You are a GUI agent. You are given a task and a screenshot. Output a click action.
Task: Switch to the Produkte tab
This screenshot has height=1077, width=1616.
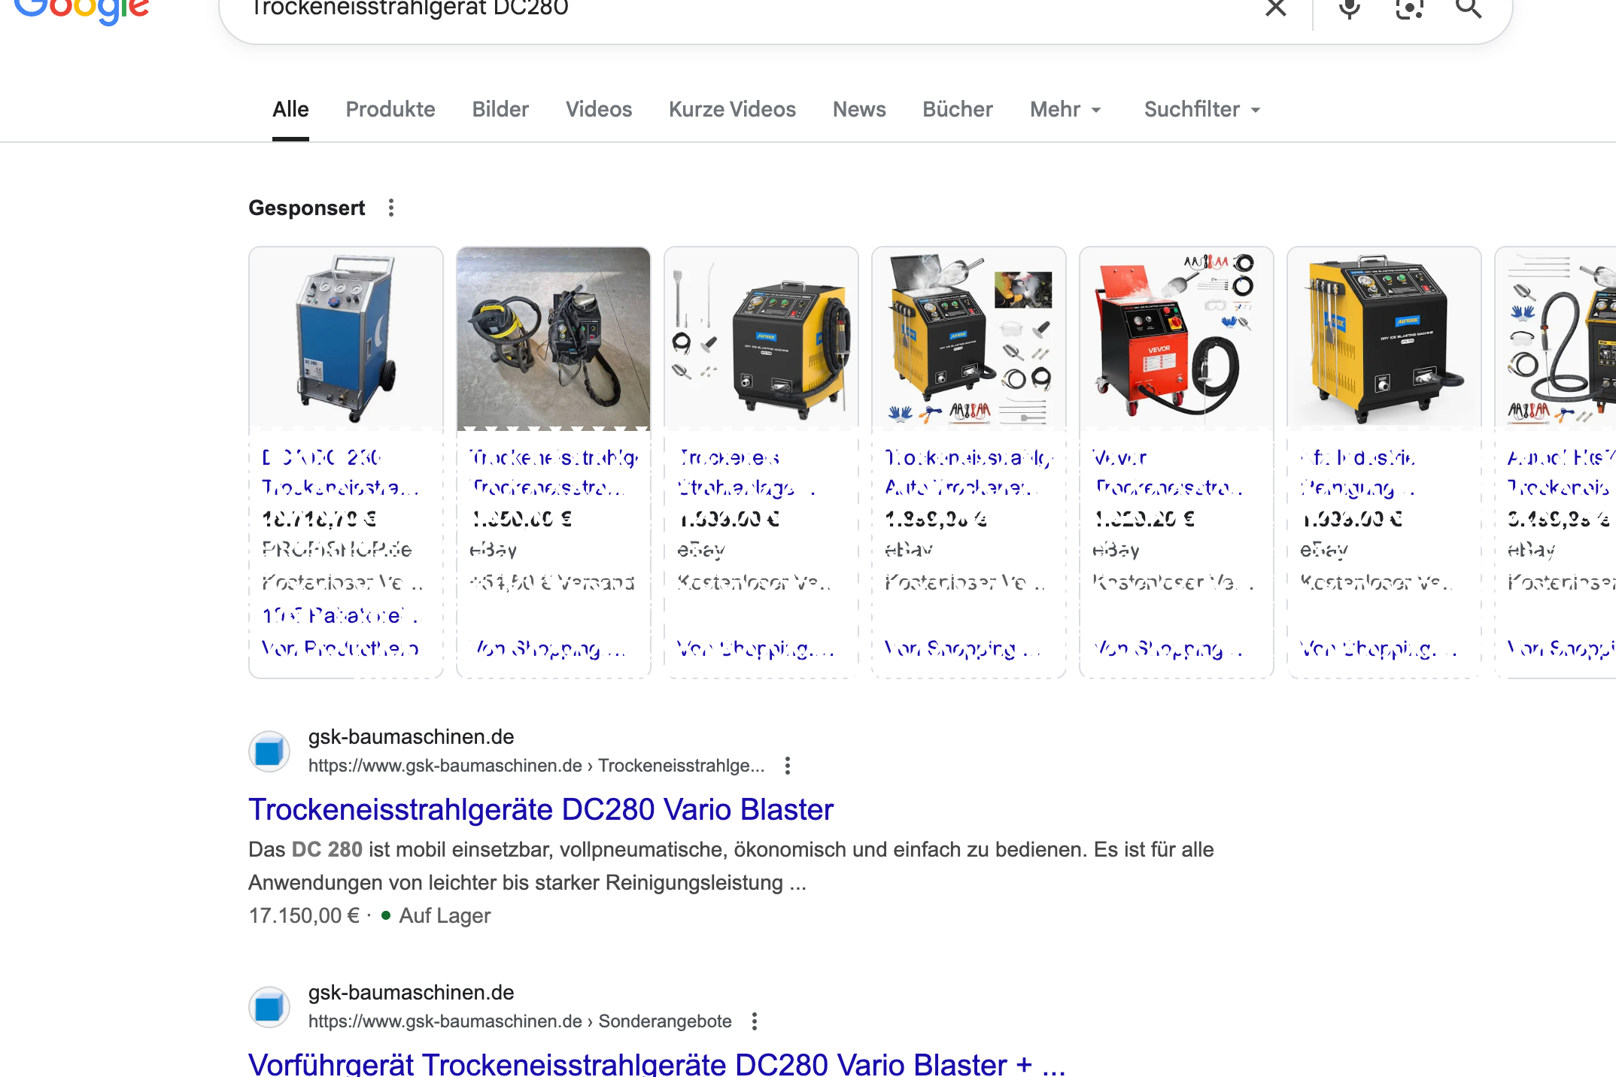pos(390,110)
